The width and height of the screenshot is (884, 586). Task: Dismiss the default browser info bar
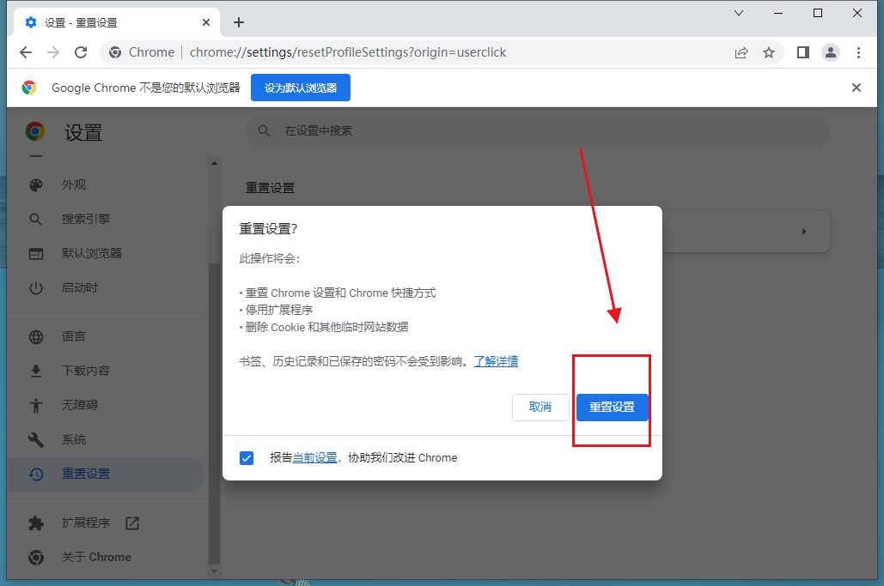click(x=856, y=88)
